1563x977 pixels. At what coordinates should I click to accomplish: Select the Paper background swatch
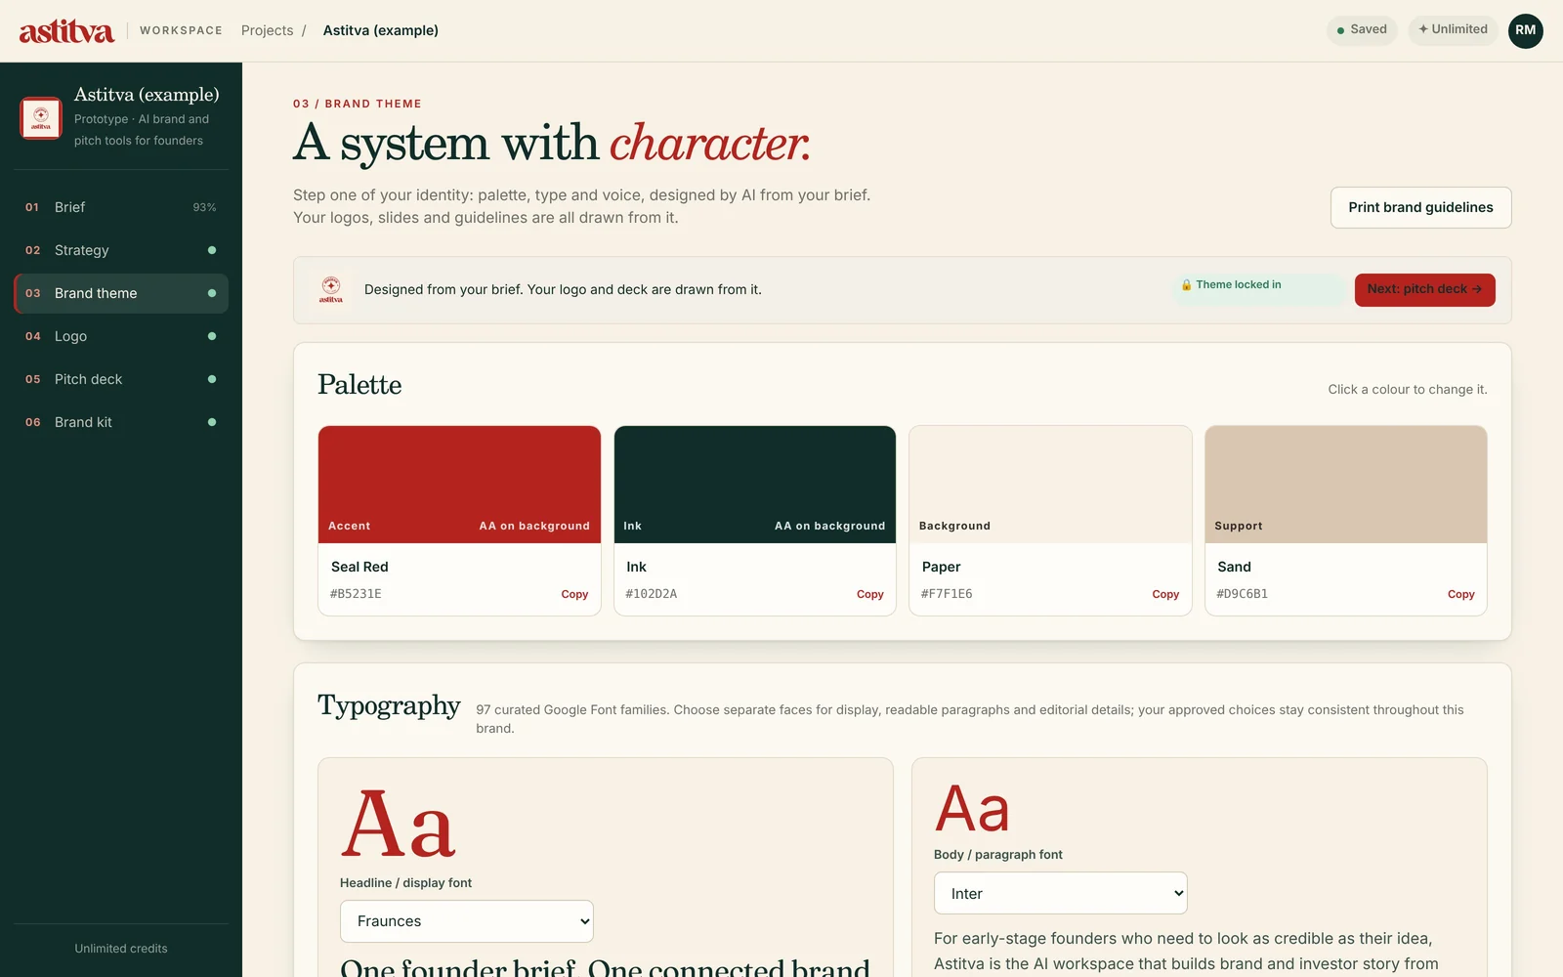coord(1050,484)
